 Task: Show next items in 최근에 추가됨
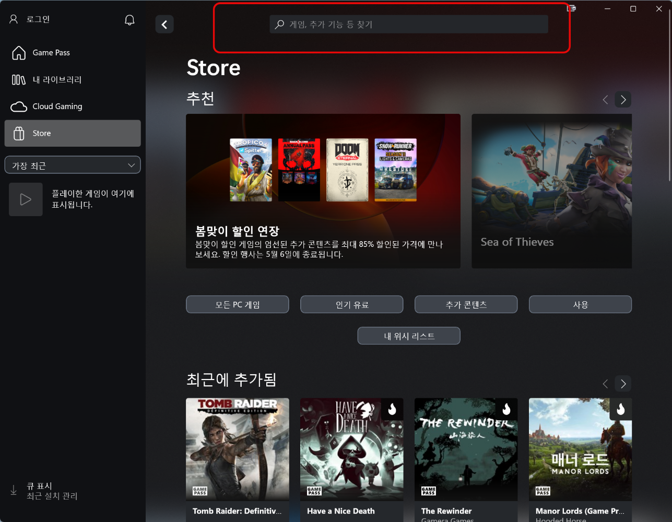(623, 384)
